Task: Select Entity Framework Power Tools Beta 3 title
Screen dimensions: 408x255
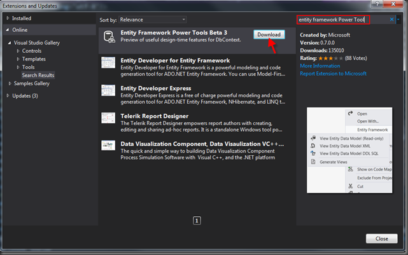Action: (x=174, y=33)
